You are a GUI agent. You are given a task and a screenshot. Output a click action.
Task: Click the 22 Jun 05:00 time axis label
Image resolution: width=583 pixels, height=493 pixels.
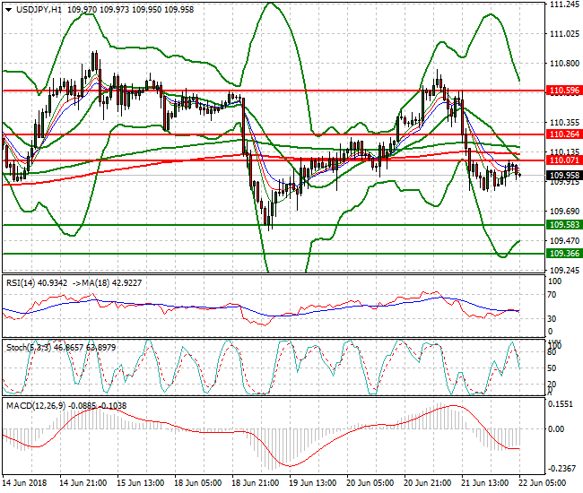544,483
